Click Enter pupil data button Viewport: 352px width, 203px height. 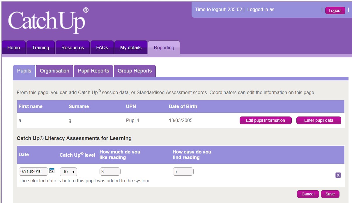point(319,120)
